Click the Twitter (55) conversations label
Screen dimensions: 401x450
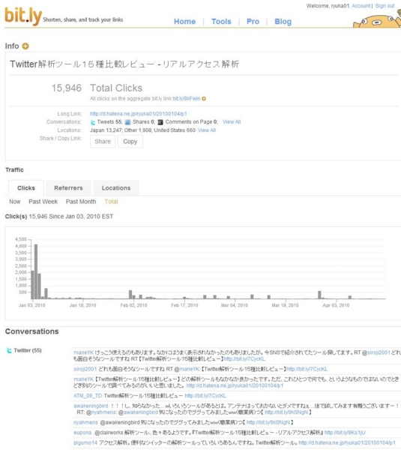point(28,350)
